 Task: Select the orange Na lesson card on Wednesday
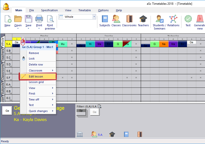point(164,44)
